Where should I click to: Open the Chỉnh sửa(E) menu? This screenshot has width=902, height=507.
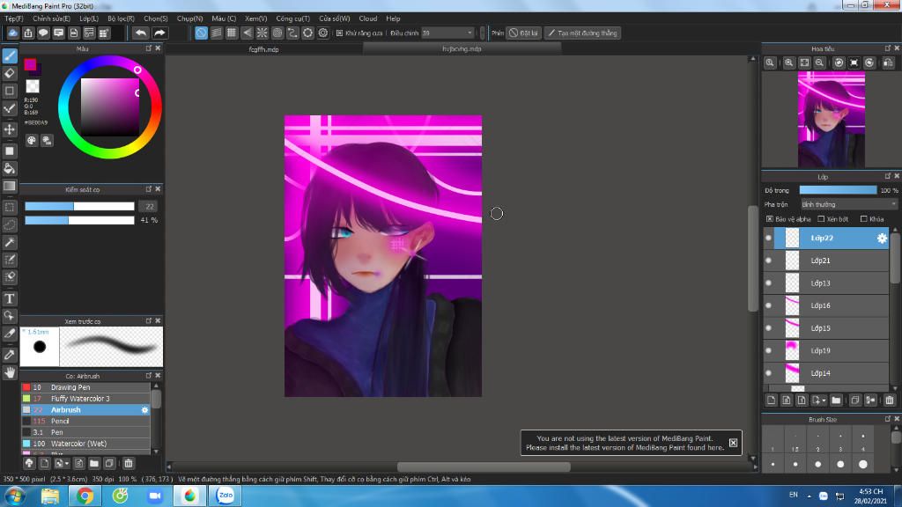click(x=51, y=18)
